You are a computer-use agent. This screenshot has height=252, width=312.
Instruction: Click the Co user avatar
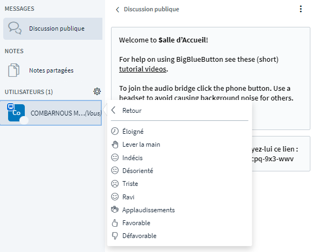click(x=16, y=113)
